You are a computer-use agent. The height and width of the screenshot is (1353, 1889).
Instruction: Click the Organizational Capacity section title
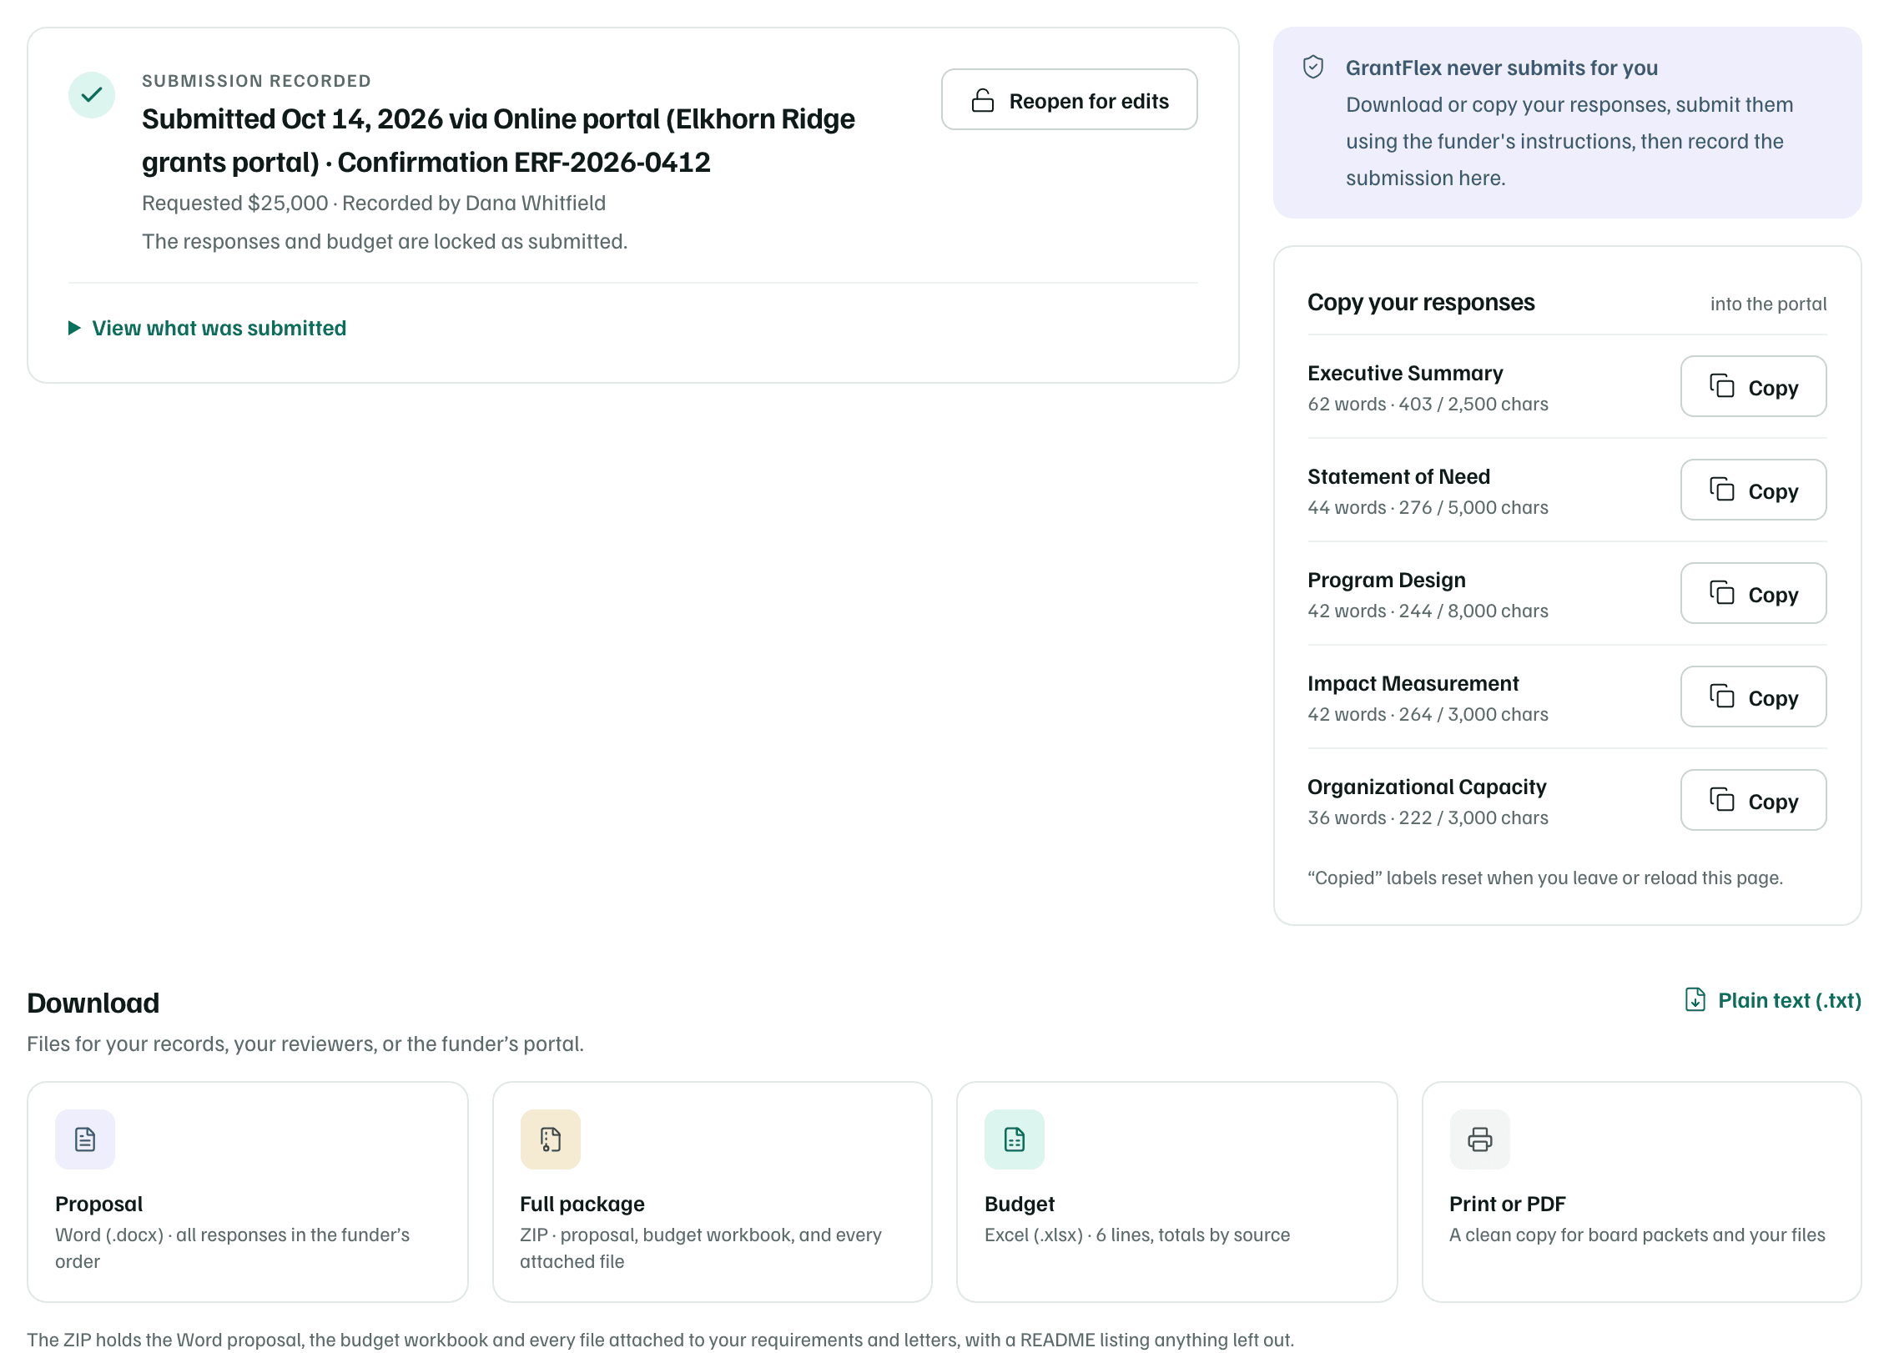pos(1427,787)
